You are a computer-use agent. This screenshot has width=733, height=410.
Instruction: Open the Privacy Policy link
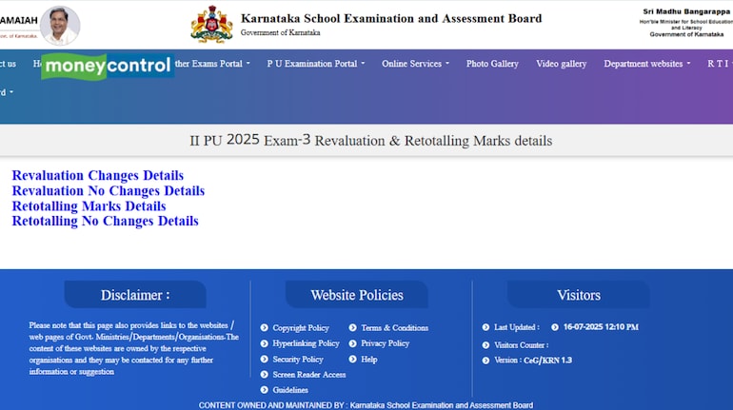coord(385,343)
